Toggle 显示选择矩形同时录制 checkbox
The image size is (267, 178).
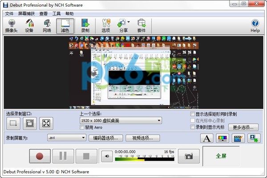[x=192, y=114]
